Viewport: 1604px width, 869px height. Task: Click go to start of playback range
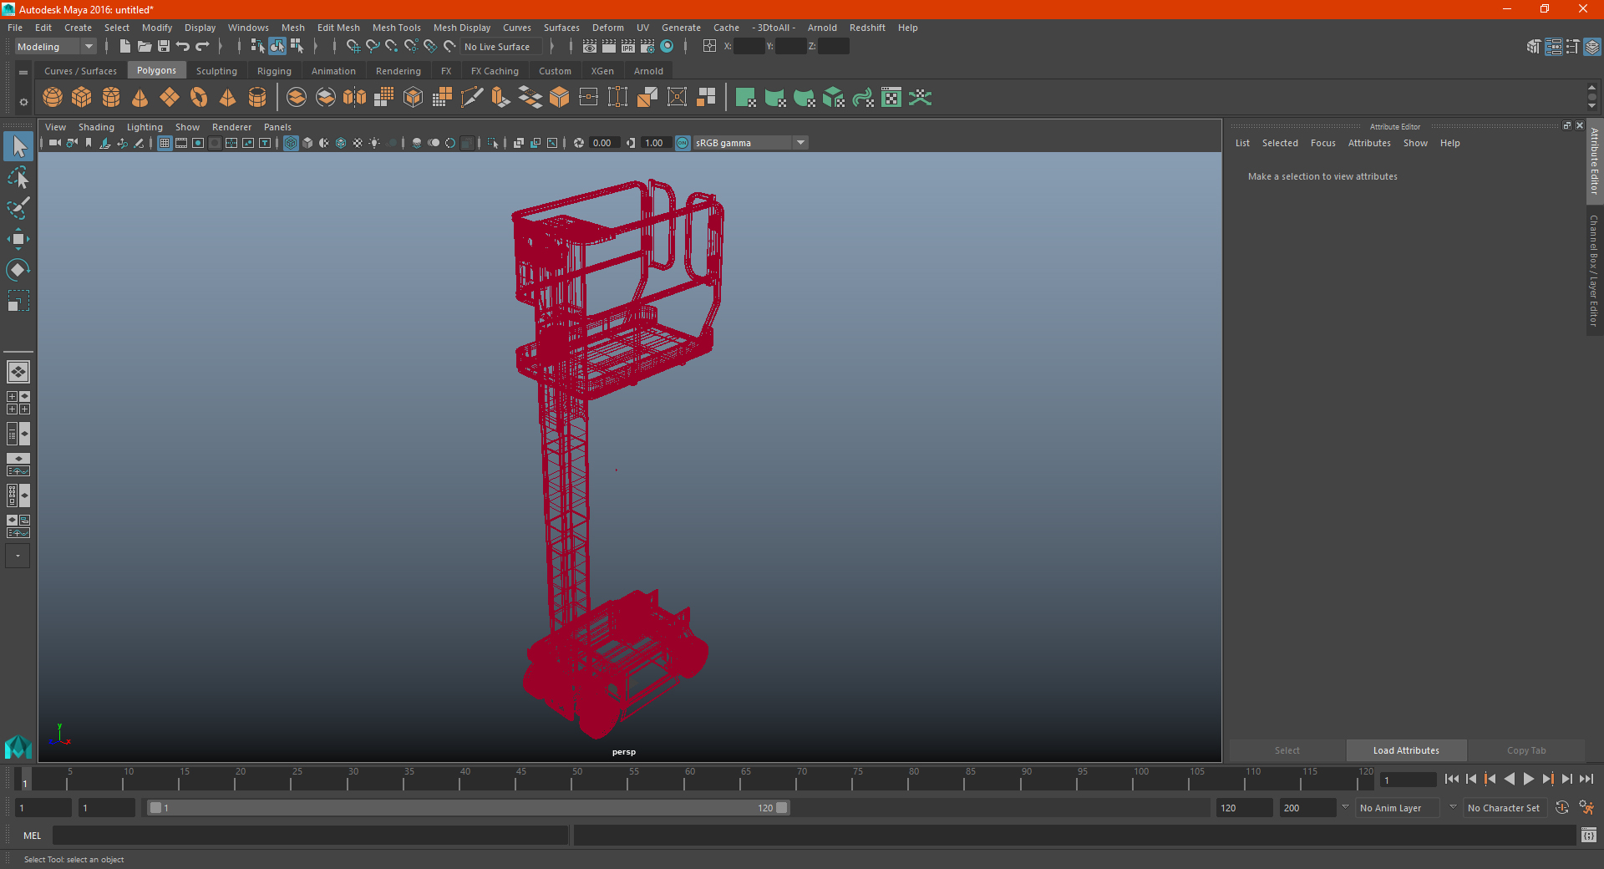coord(1452,779)
